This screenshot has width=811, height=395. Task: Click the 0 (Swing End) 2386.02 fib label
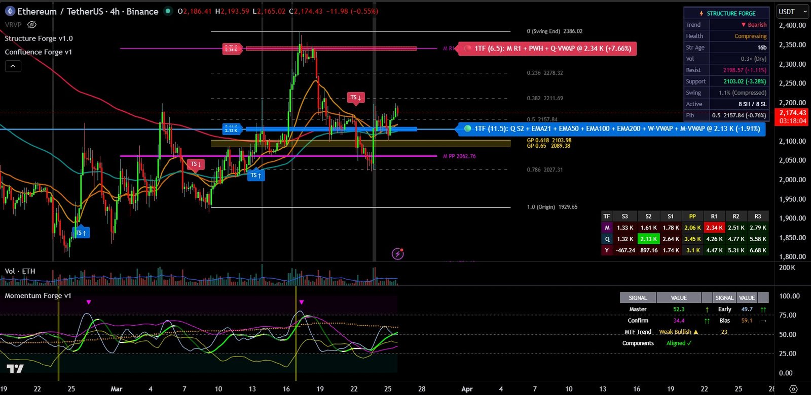click(x=555, y=31)
